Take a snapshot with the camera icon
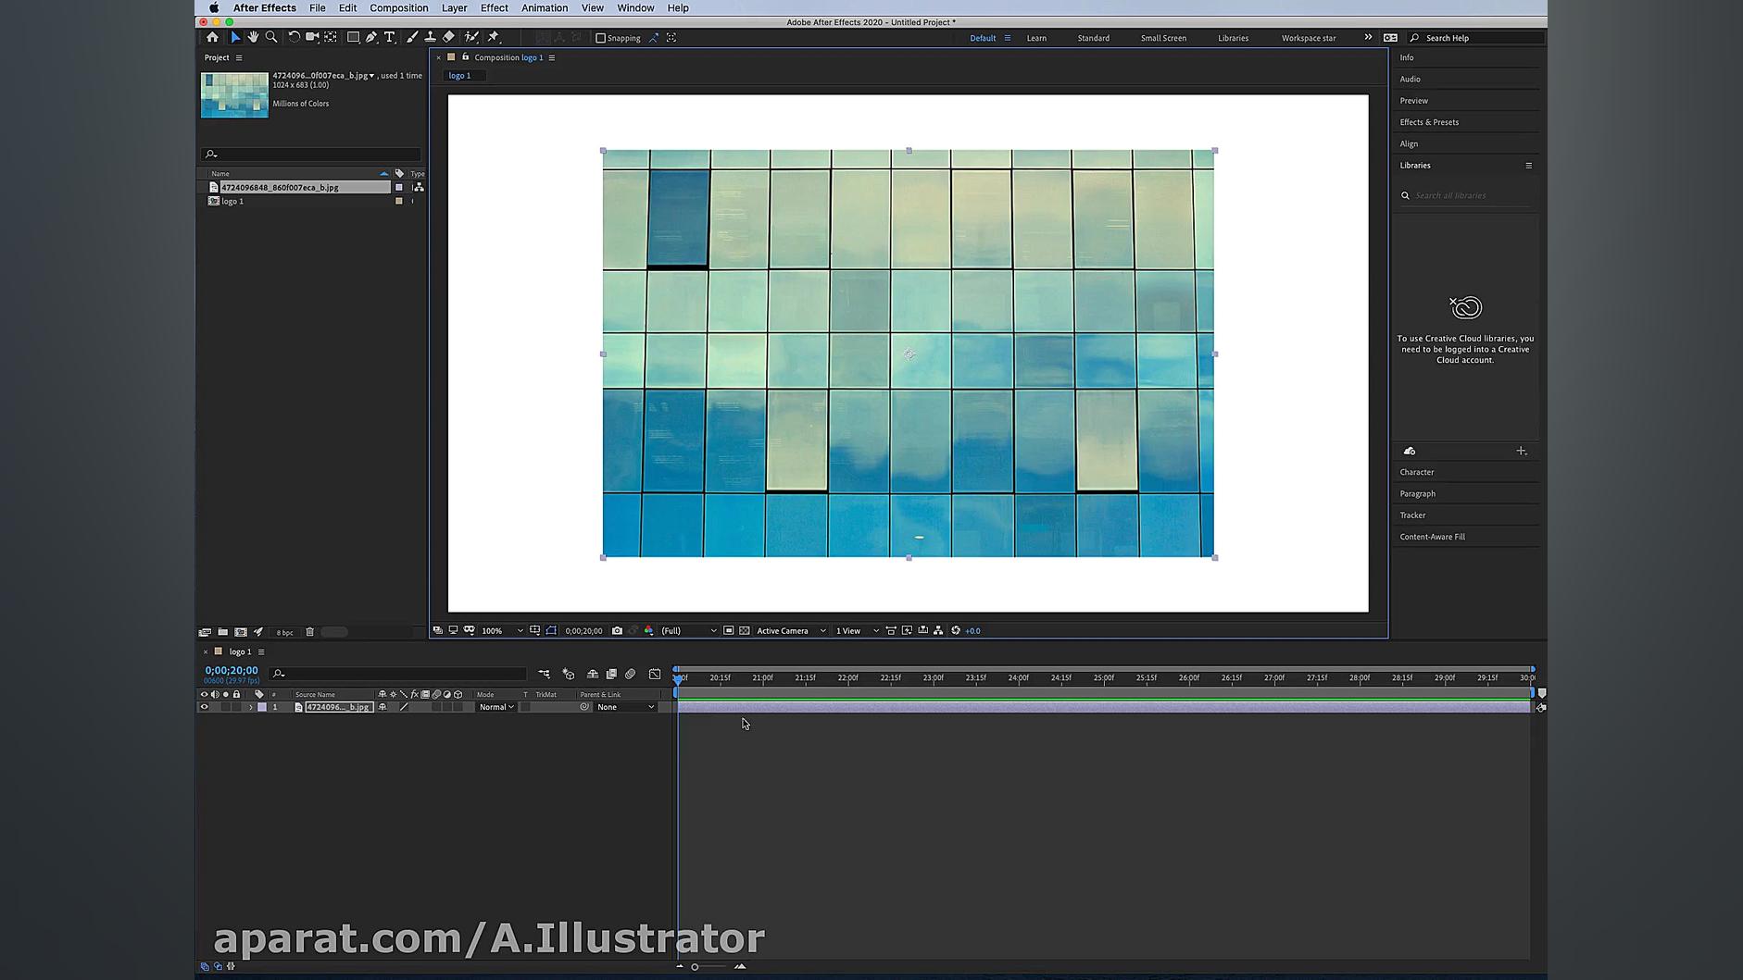Image resolution: width=1743 pixels, height=980 pixels. pyautogui.click(x=617, y=631)
